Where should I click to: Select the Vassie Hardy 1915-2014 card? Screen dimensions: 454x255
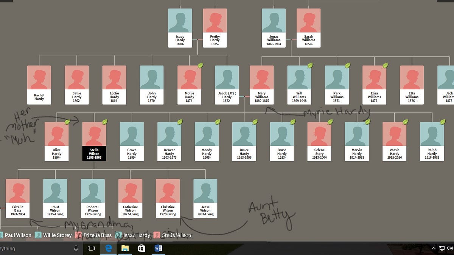tap(395, 142)
